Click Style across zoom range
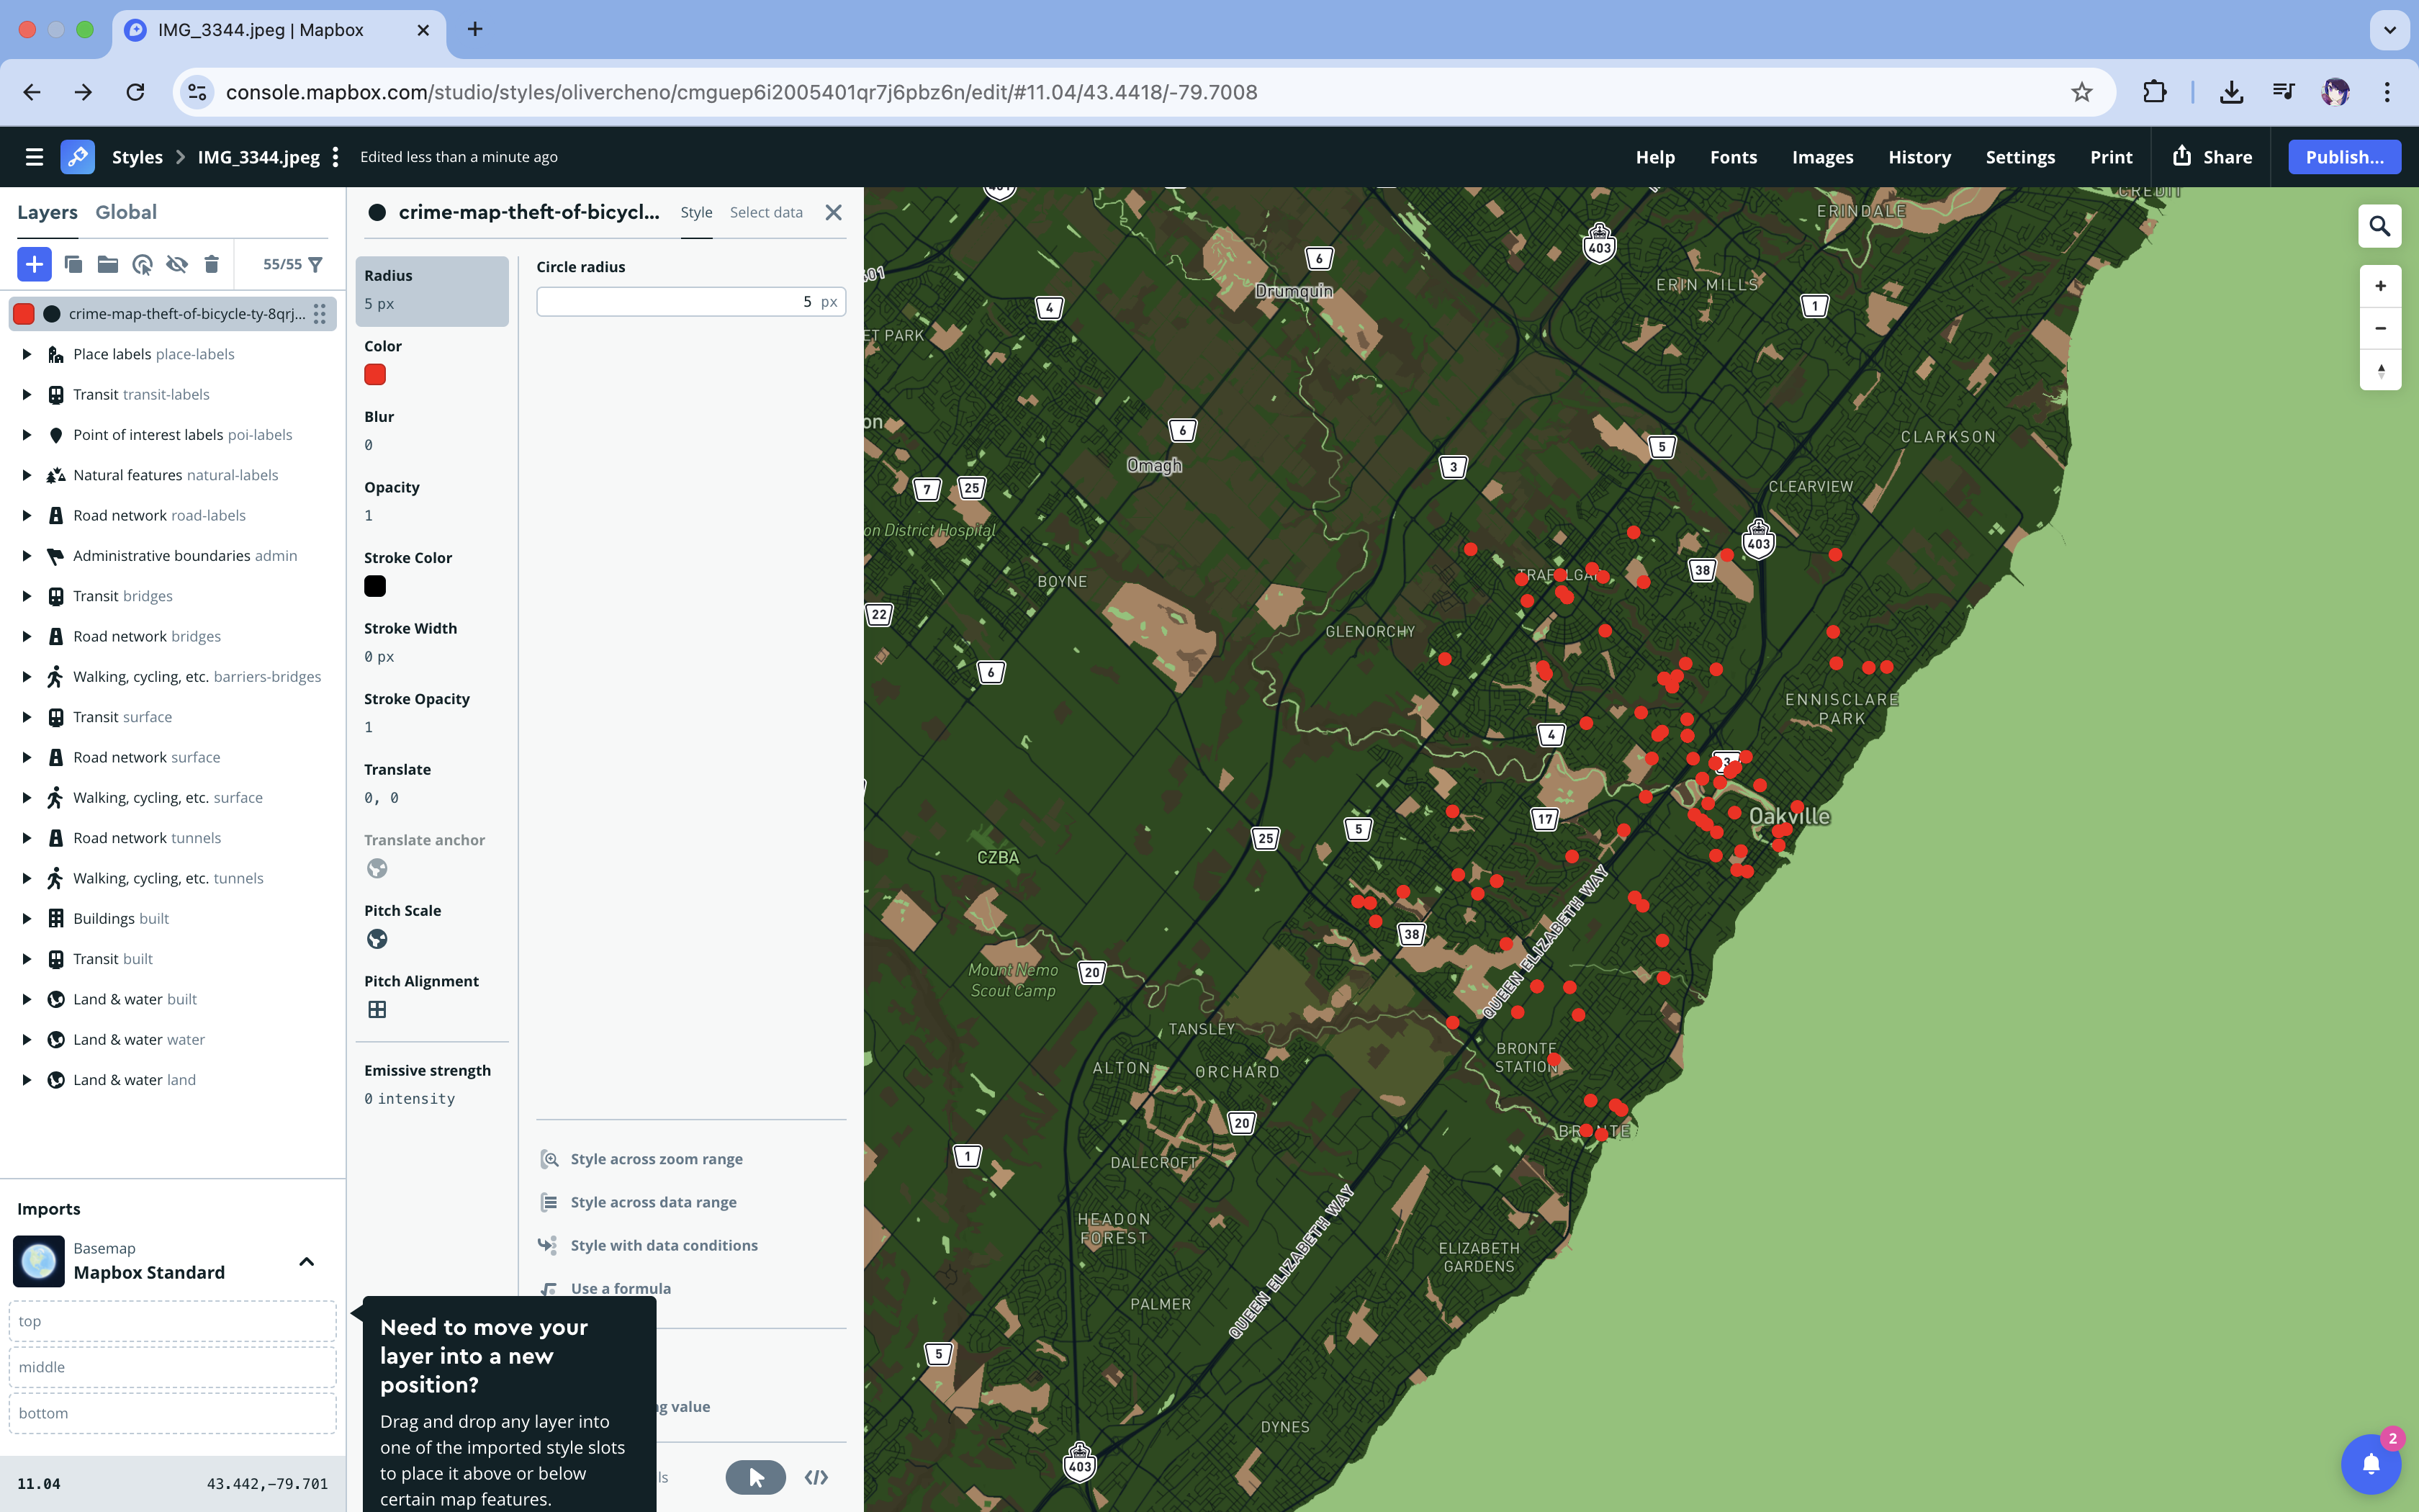The image size is (2419, 1512). pyautogui.click(x=656, y=1159)
